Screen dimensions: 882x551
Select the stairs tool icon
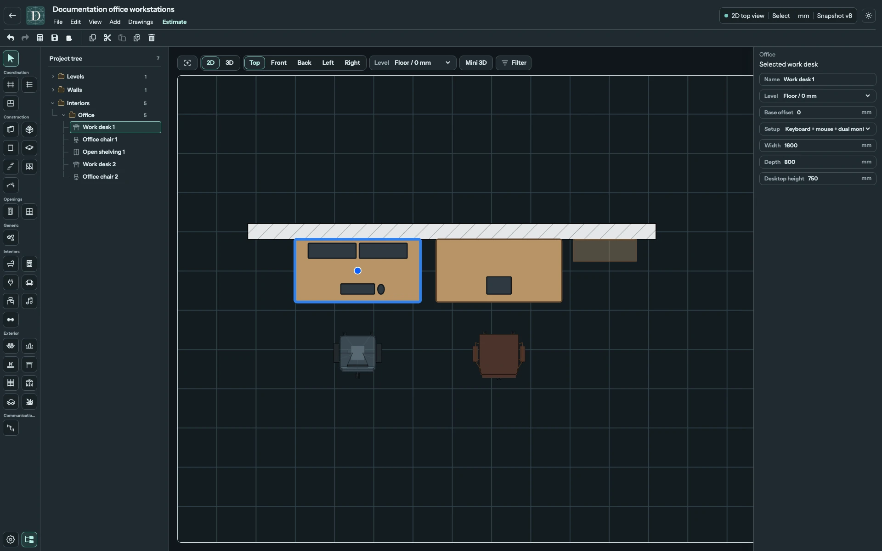11,167
